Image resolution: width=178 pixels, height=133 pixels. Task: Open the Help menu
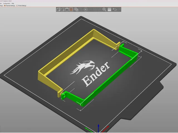coord(13,3)
